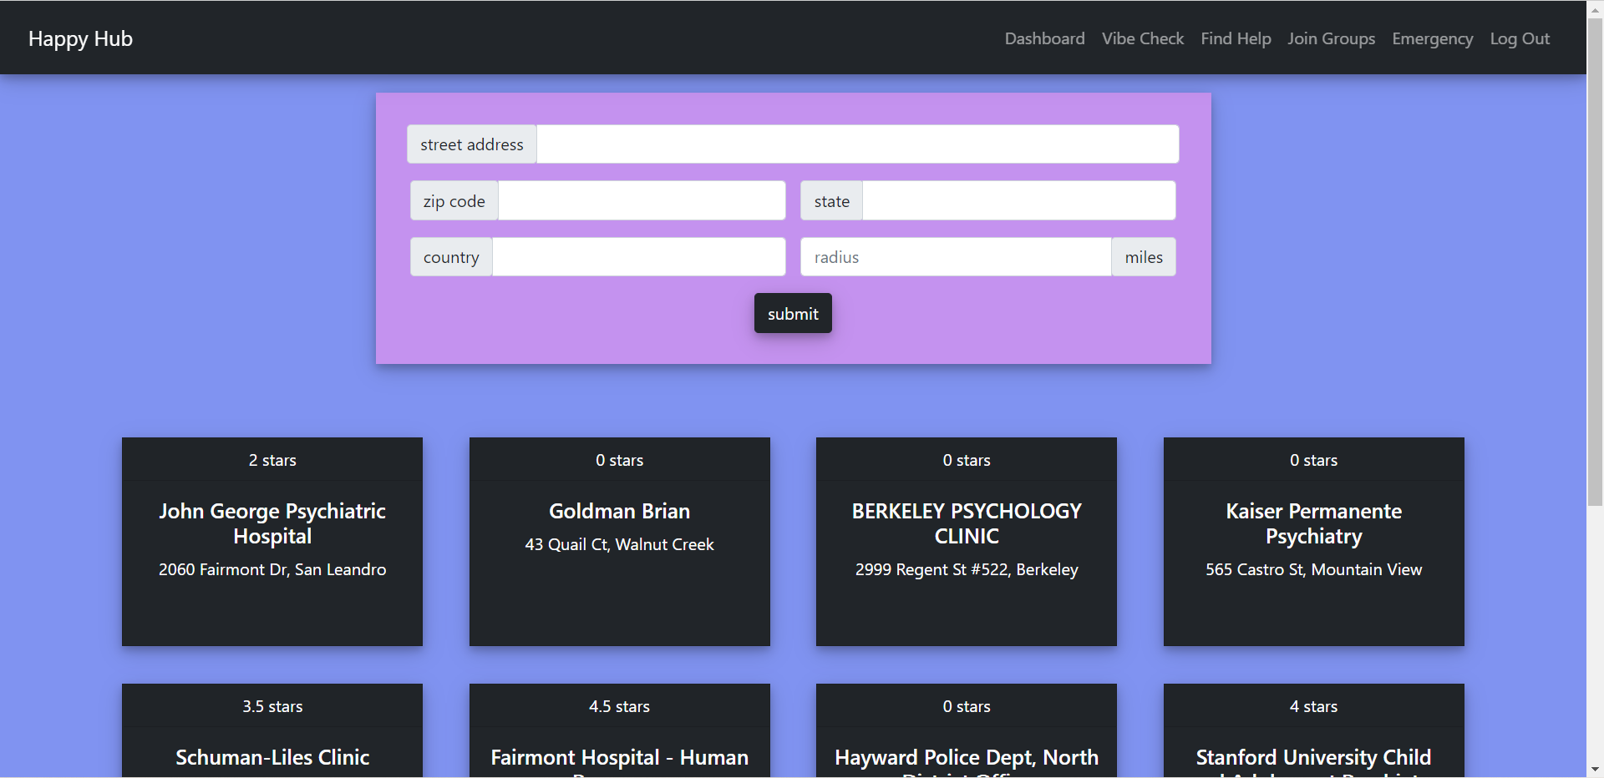
Task: Open the Join Groups page
Action: (1331, 38)
